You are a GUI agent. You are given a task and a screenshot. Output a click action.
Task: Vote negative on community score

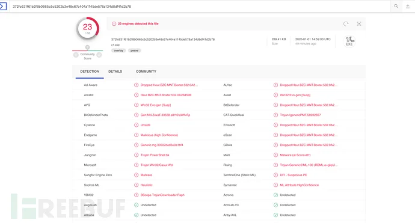[76, 55]
